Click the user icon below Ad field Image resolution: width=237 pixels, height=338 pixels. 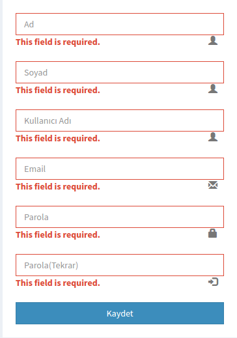[213, 40]
